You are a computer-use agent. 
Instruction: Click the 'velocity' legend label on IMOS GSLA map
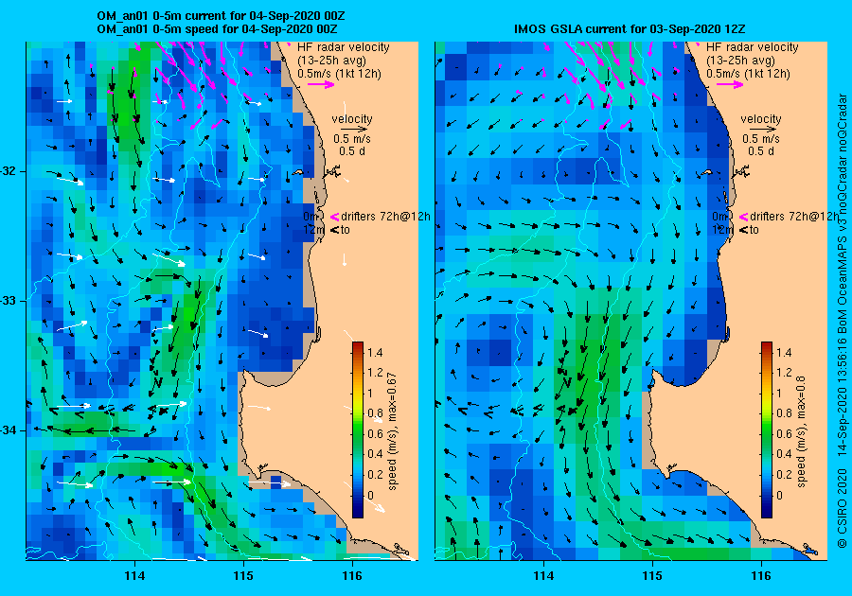pos(761,119)
